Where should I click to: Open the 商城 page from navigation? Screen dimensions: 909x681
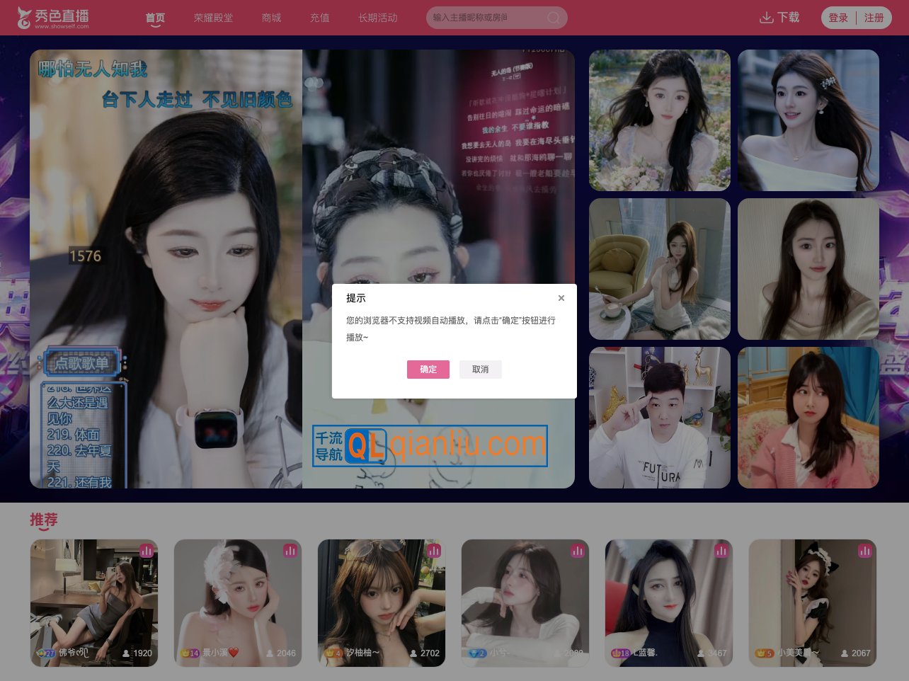coord(271,18)
